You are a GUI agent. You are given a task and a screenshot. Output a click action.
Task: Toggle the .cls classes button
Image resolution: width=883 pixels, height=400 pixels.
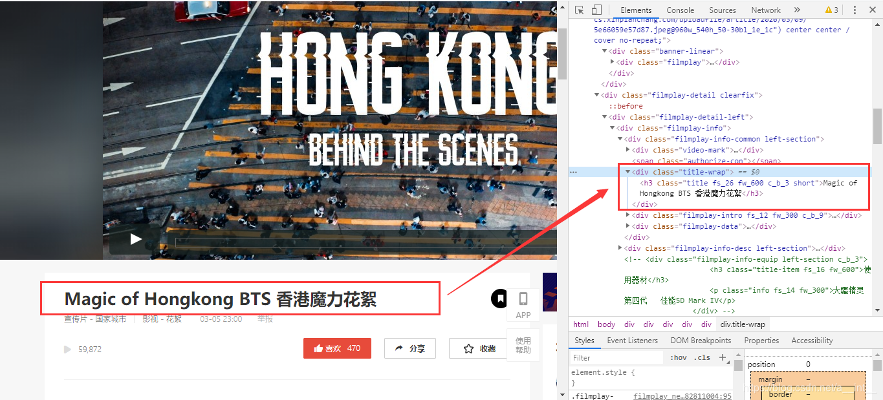[x=702, y=357]
